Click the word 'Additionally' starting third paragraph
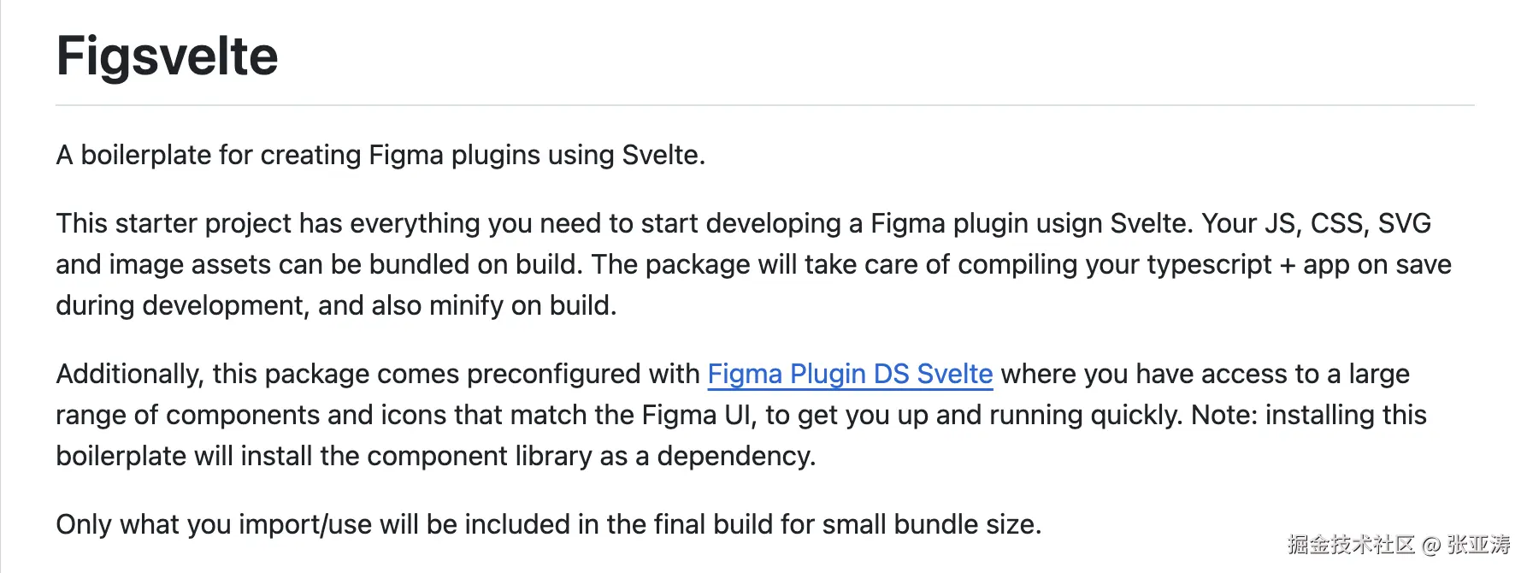Image resolution: width=1527 pixels, height=573 pixels. coord(130,374)
